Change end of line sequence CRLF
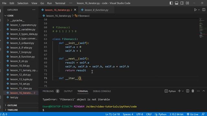 click(149, 114)
